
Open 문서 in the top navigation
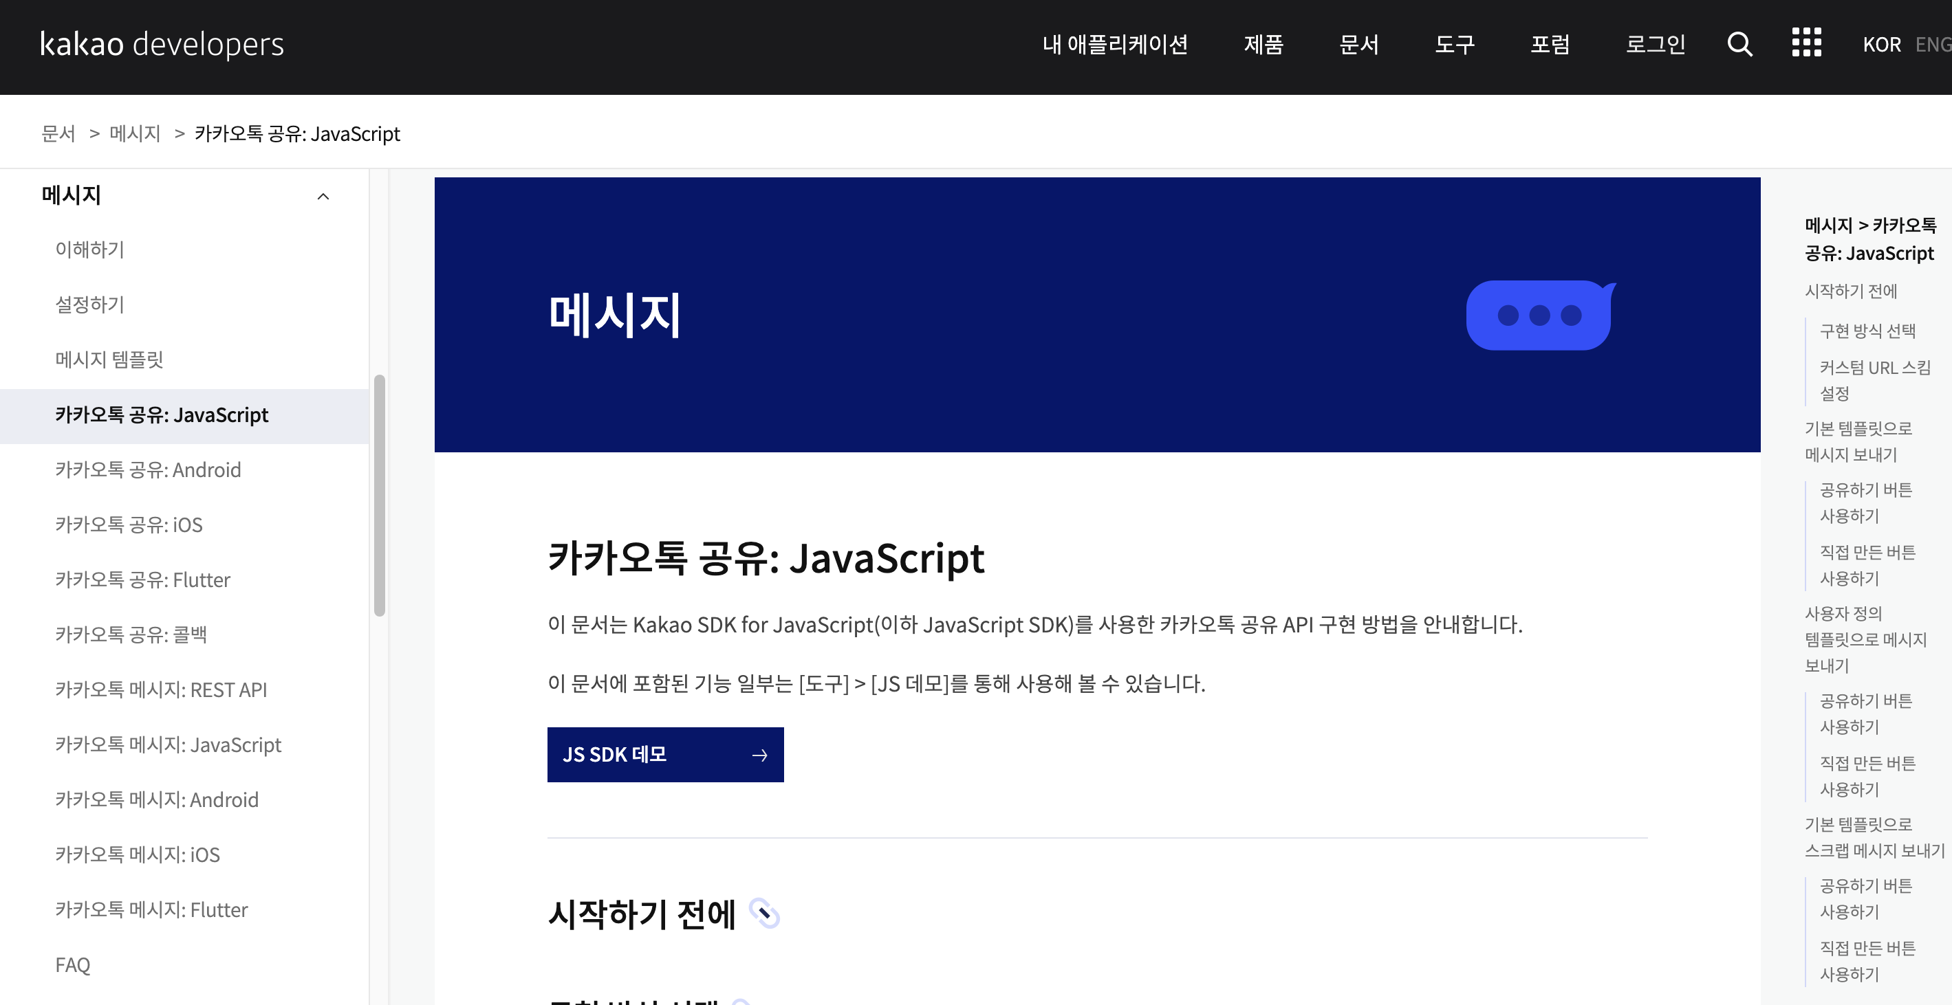pos(1358,45)
